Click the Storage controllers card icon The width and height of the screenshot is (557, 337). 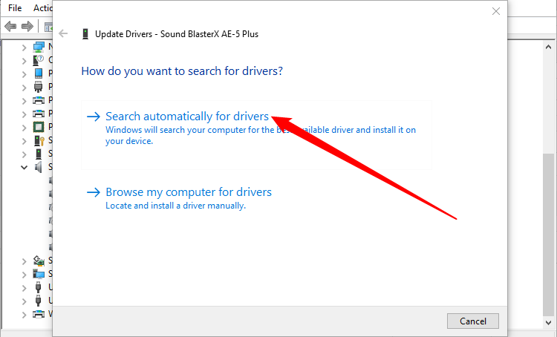pos(39,261)
